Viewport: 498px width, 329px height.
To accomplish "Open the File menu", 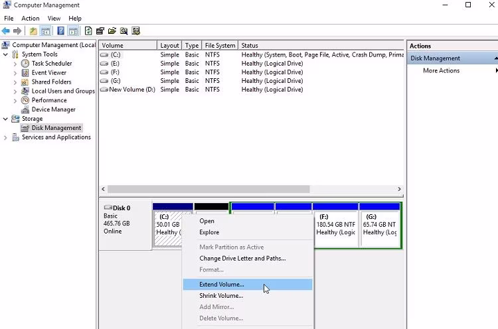I will coord(9,19).
